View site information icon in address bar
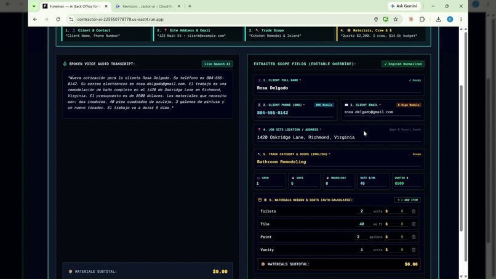The image size is (496, 279). (x=71, y=19)
